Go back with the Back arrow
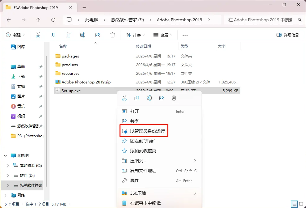This screenshot has height=208, width=306. click(x=9, y=20)
